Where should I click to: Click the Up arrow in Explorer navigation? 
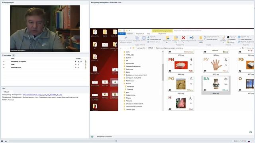click(130, 48)
